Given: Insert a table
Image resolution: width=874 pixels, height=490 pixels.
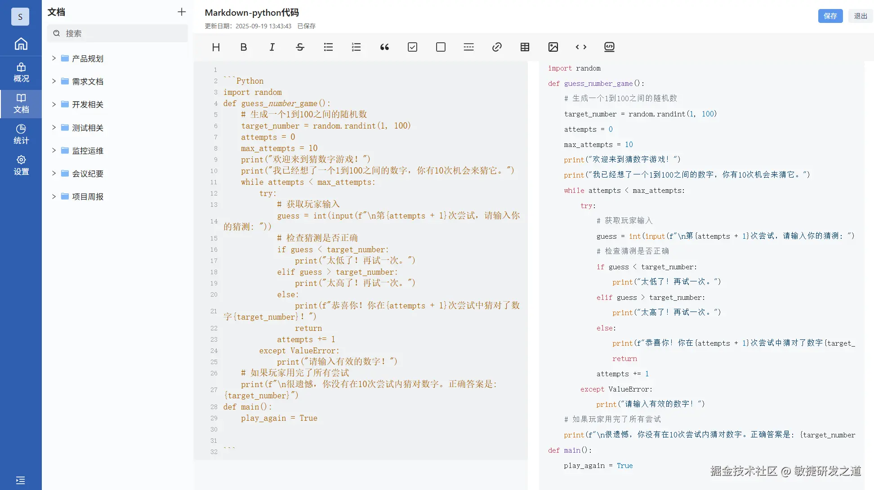Looking at the screenshot, I should (x=525, y=47).
